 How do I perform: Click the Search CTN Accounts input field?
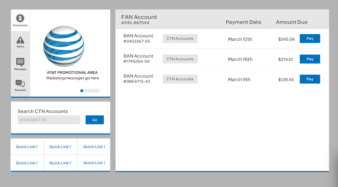(x=49, y=120)
